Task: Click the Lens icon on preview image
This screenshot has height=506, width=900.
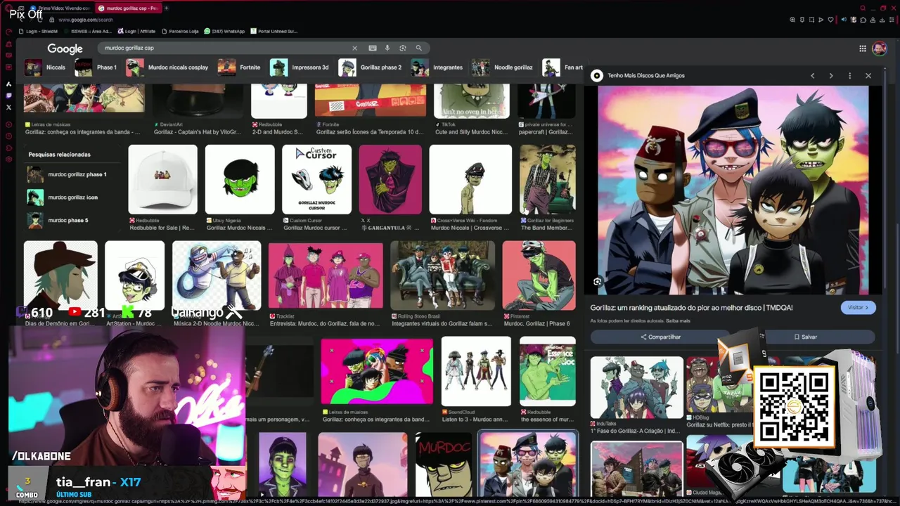Action: pyautogui.click(x=598, y=282)
